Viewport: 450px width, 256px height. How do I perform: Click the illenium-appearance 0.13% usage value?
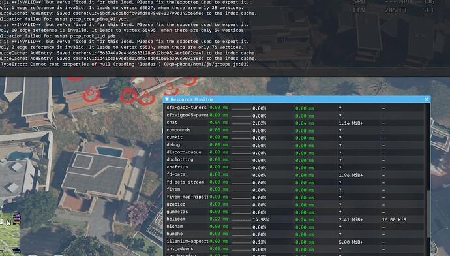pos(259,242)
